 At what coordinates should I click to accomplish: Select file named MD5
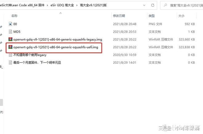(17, 32)
